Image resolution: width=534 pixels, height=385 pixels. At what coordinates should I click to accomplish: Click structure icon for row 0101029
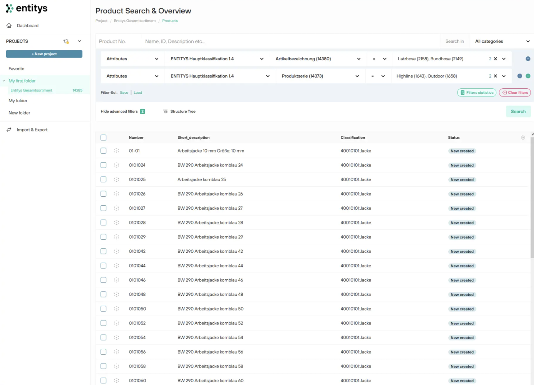point(116,237)
